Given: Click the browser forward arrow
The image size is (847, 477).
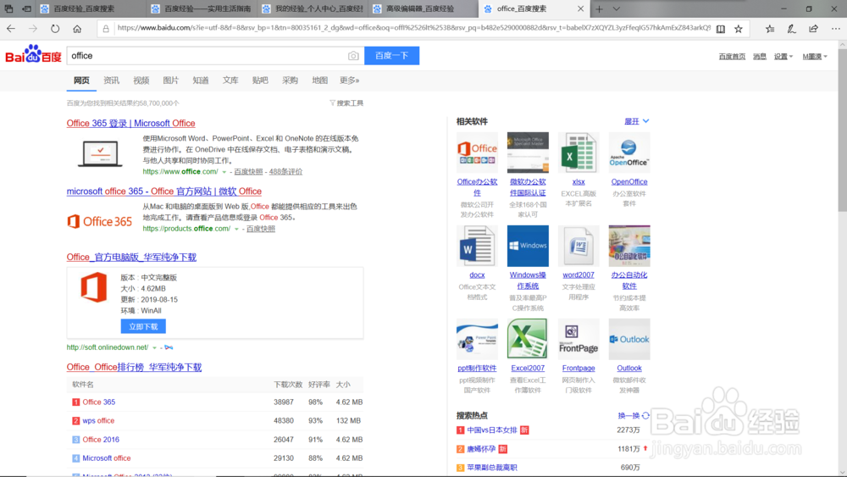Looking at the screenshot, I should (x=33, y=29).
